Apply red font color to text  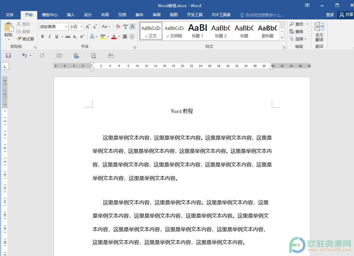(x=114, y=36)
